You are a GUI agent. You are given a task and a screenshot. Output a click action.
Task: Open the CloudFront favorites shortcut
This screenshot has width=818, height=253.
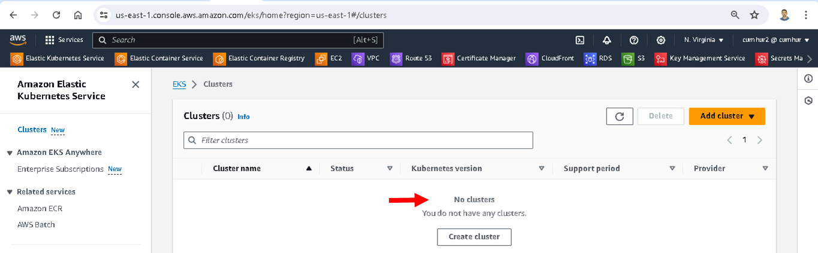(550, 59)
